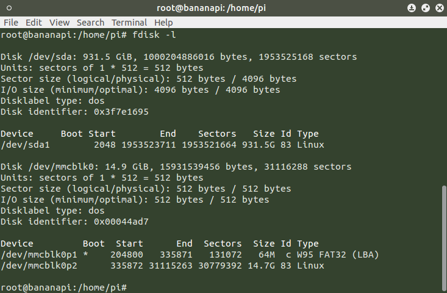Maximize the terminal window

click(424, 8)
